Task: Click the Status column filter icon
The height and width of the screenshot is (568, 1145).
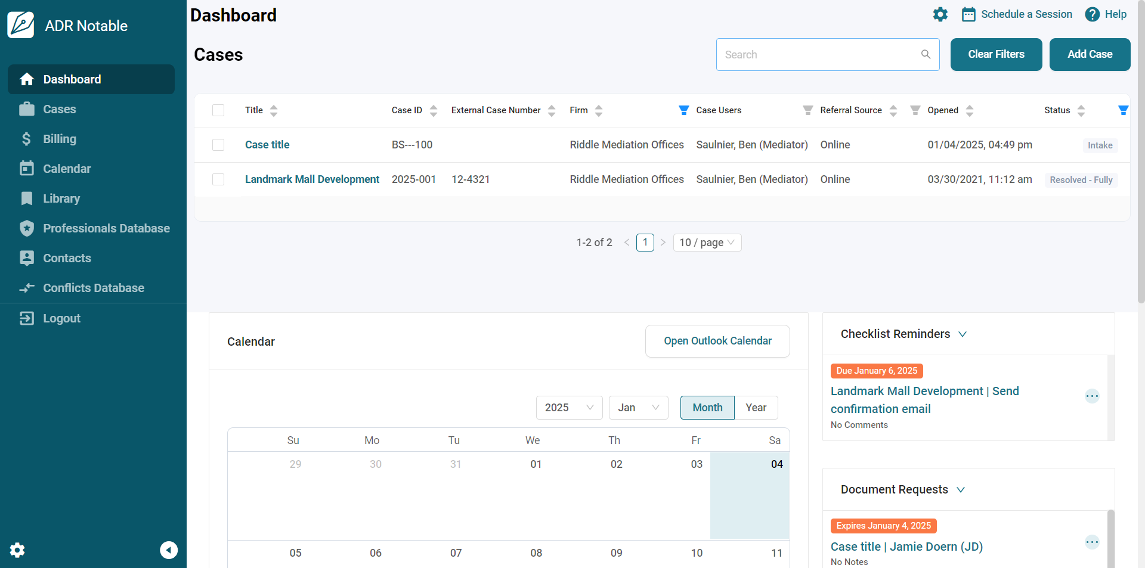Action: click(x=1123, y=110)
